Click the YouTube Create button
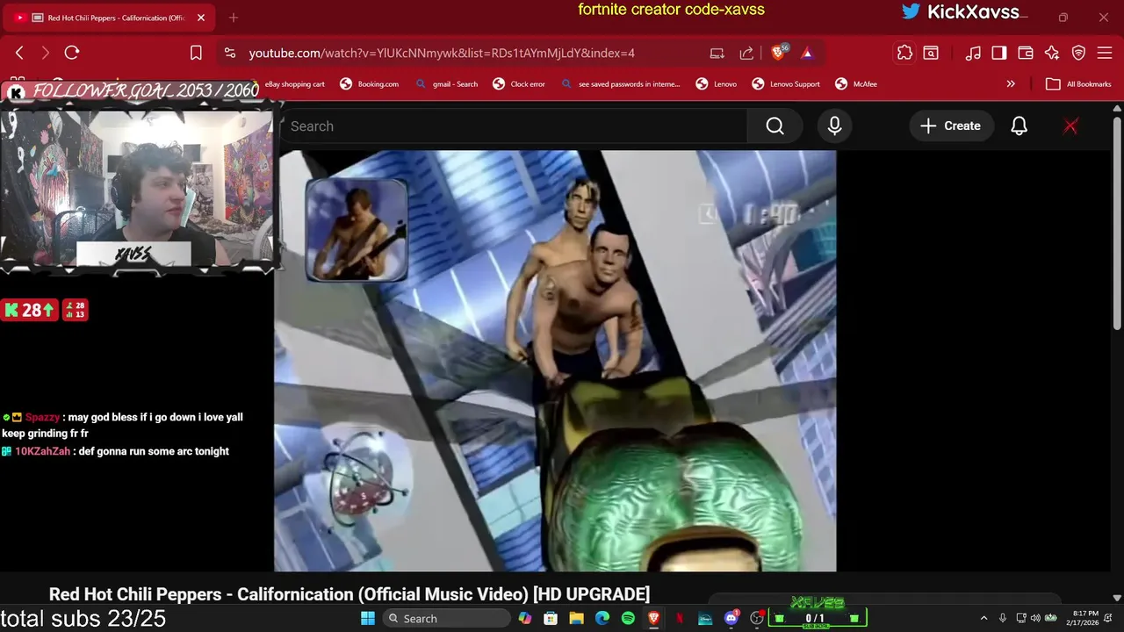The image size is (1124, 632). (x=950, y=126)
